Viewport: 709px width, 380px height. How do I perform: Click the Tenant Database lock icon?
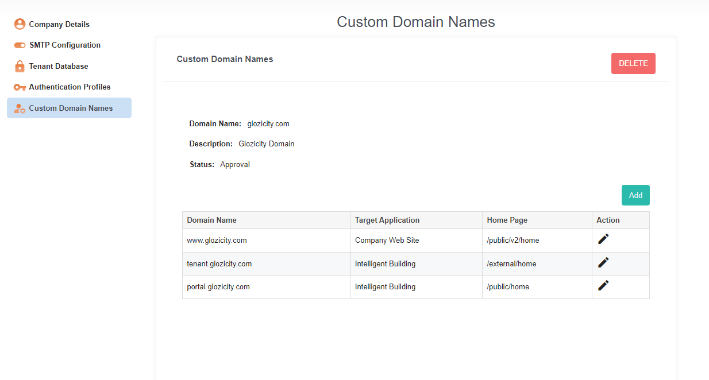coord(20,66)
